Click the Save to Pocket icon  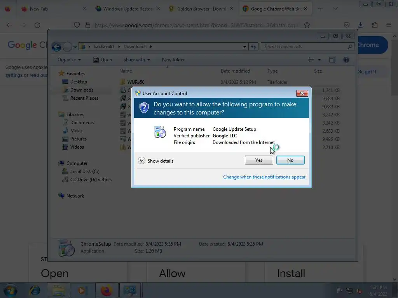346,25
